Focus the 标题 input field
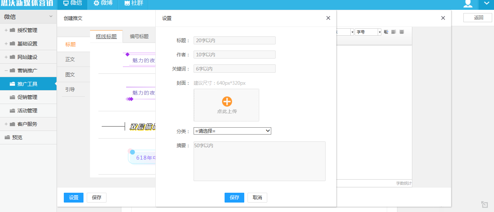This screenshot has height=212, width=494. [x=234, y=40]
